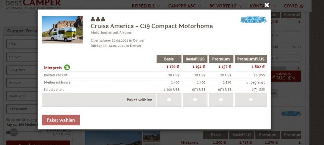The image size is (324, 145).
Task: Click the three-person capacity icons
Action: click(x=98, y=19)
